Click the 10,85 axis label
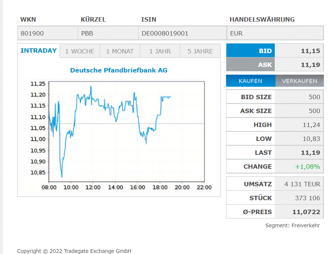 [x=38, y=172]
